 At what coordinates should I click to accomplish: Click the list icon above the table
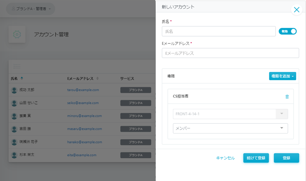tap(17, 66)
